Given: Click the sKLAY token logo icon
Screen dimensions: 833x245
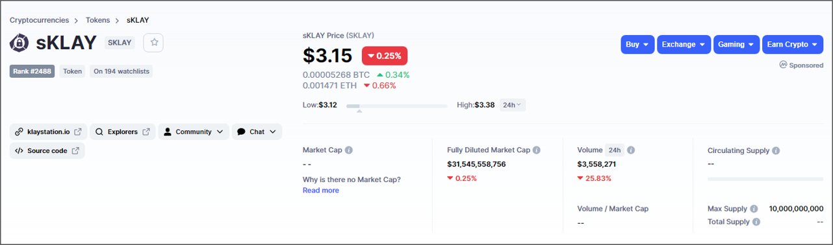Looking at the screenshot, I should tap(19, 43).
